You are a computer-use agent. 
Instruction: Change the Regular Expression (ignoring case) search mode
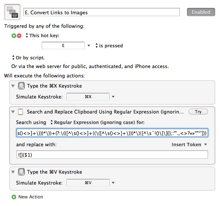pos(97,123)
